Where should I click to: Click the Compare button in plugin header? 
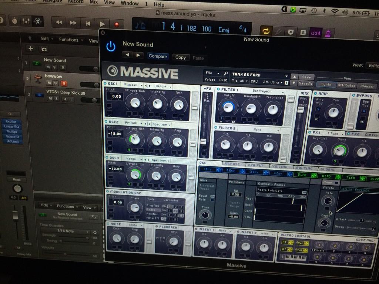pyautogui.click(x=158, y=57)
